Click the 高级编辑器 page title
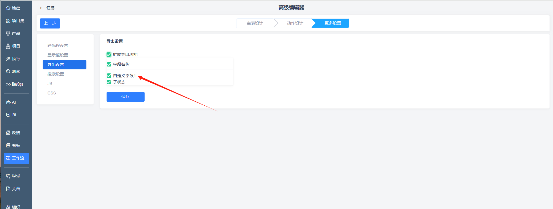553x209 pixels. (291, 8)
